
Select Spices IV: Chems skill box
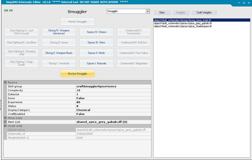click(x=97, y=32)
